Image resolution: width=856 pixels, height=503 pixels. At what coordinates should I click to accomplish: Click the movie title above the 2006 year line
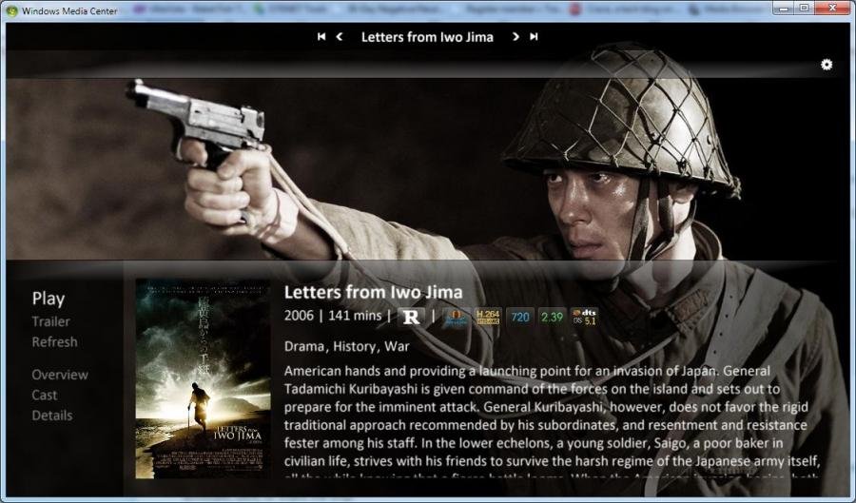[x=373, y=293]
